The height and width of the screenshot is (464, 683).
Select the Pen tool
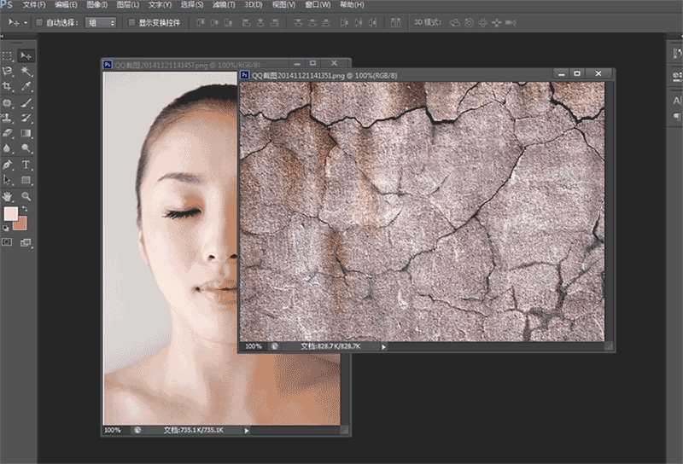(x=8, y=164)
